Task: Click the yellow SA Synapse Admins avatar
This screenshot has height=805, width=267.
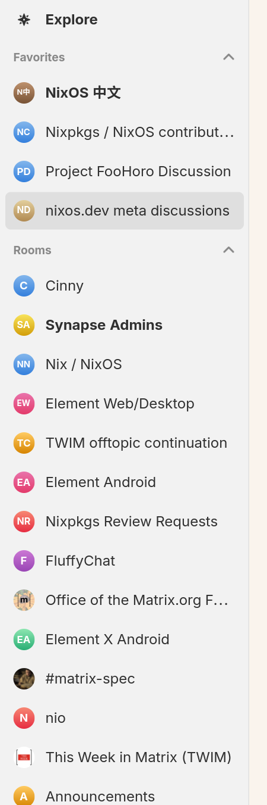Action: click(x=24, y=325)
